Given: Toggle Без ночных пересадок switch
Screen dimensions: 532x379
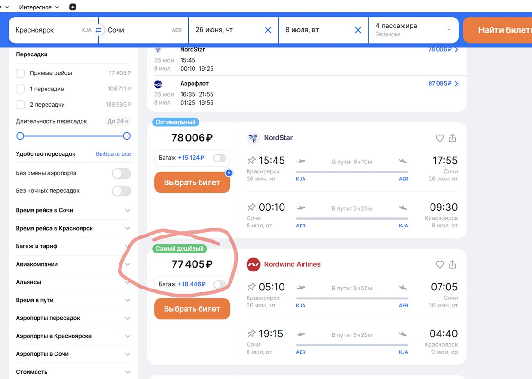Looking at the screenshot, I should point(121,191).
